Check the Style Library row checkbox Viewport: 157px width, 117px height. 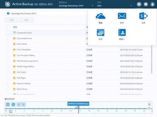click(x=8, y=89)
